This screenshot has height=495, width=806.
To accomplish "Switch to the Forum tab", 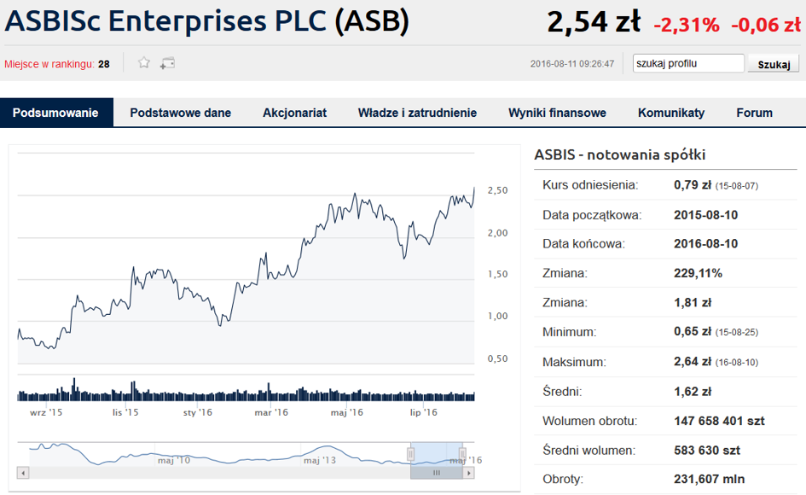I will coord(754,113).
